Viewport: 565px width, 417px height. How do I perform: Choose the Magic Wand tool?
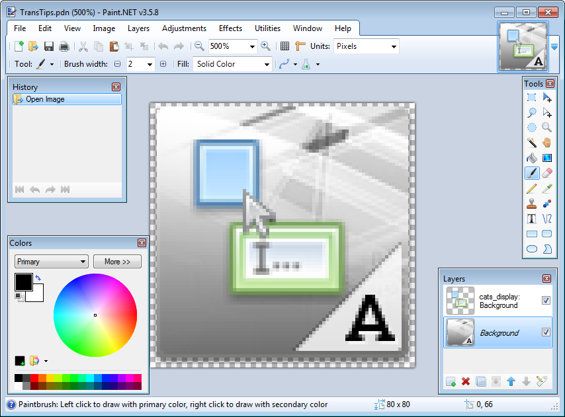pos(531,143)
